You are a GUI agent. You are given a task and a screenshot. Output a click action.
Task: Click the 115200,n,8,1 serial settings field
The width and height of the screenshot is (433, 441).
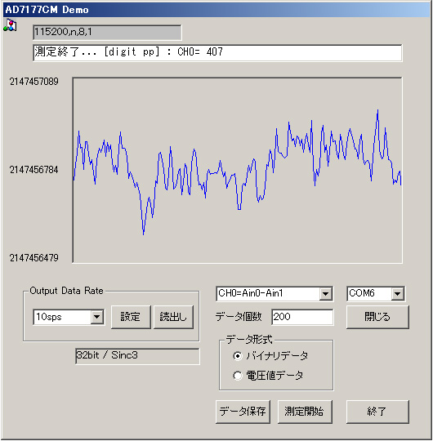[x=107, y=33]
